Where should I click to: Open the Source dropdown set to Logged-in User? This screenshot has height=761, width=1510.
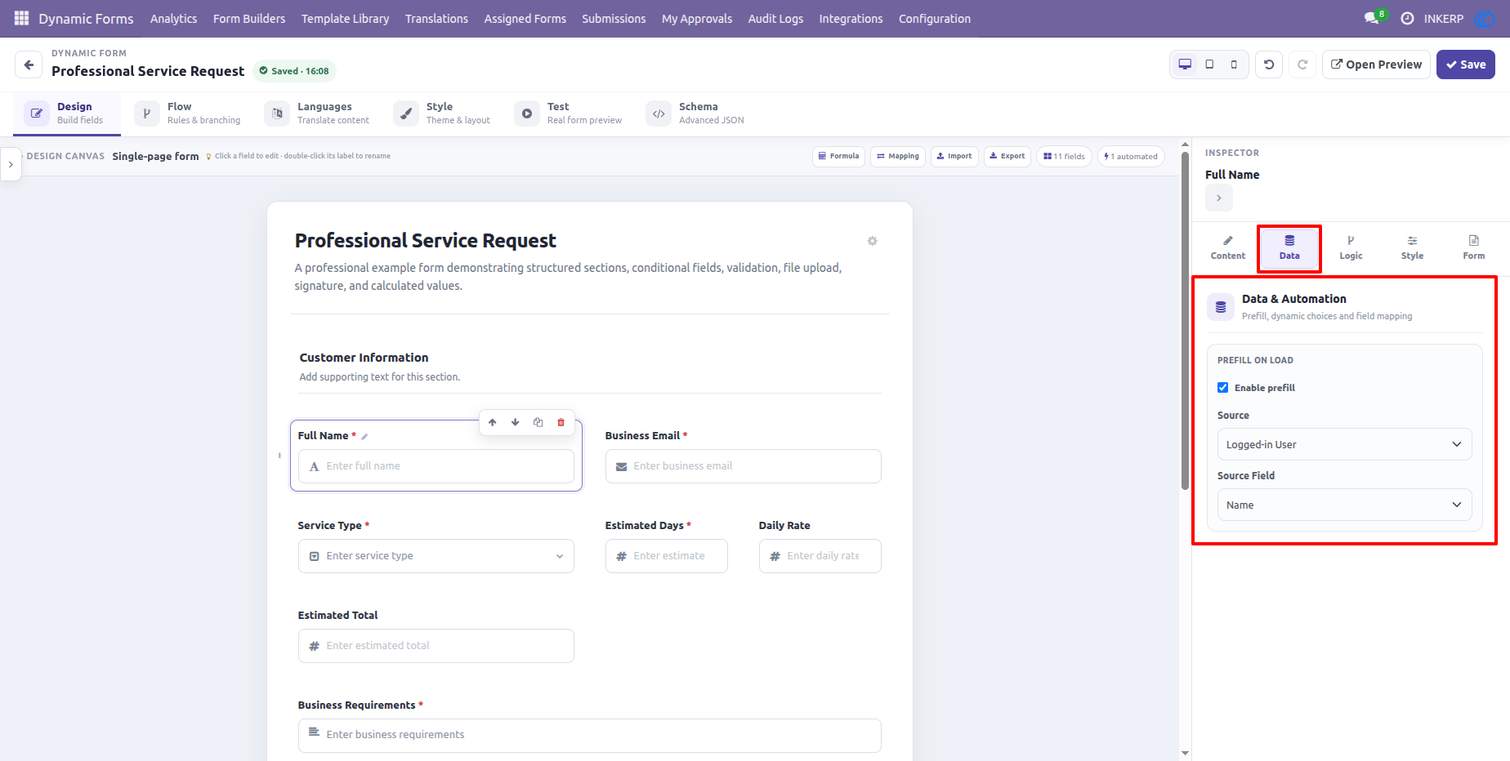tap(1344, 444)
